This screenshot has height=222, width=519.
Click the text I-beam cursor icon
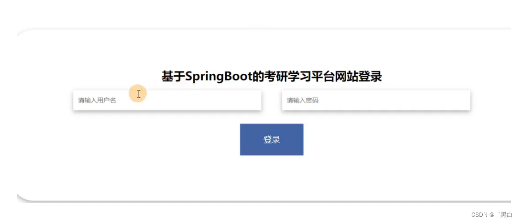pos(139,94)
